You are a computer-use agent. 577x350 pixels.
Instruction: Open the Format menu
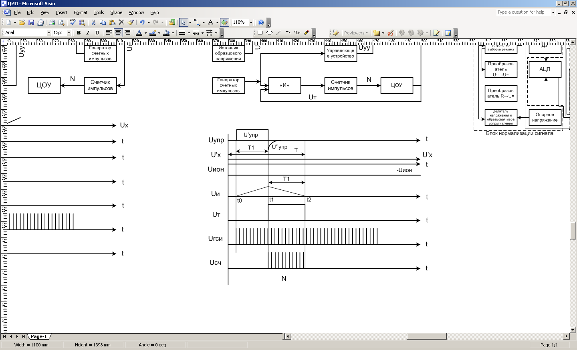click(81, 12)
